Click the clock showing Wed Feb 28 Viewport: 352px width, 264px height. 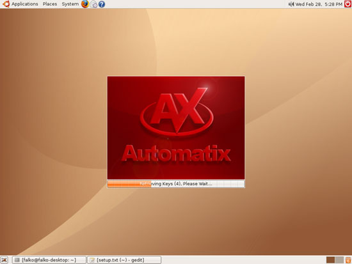[x=319, y=4]
